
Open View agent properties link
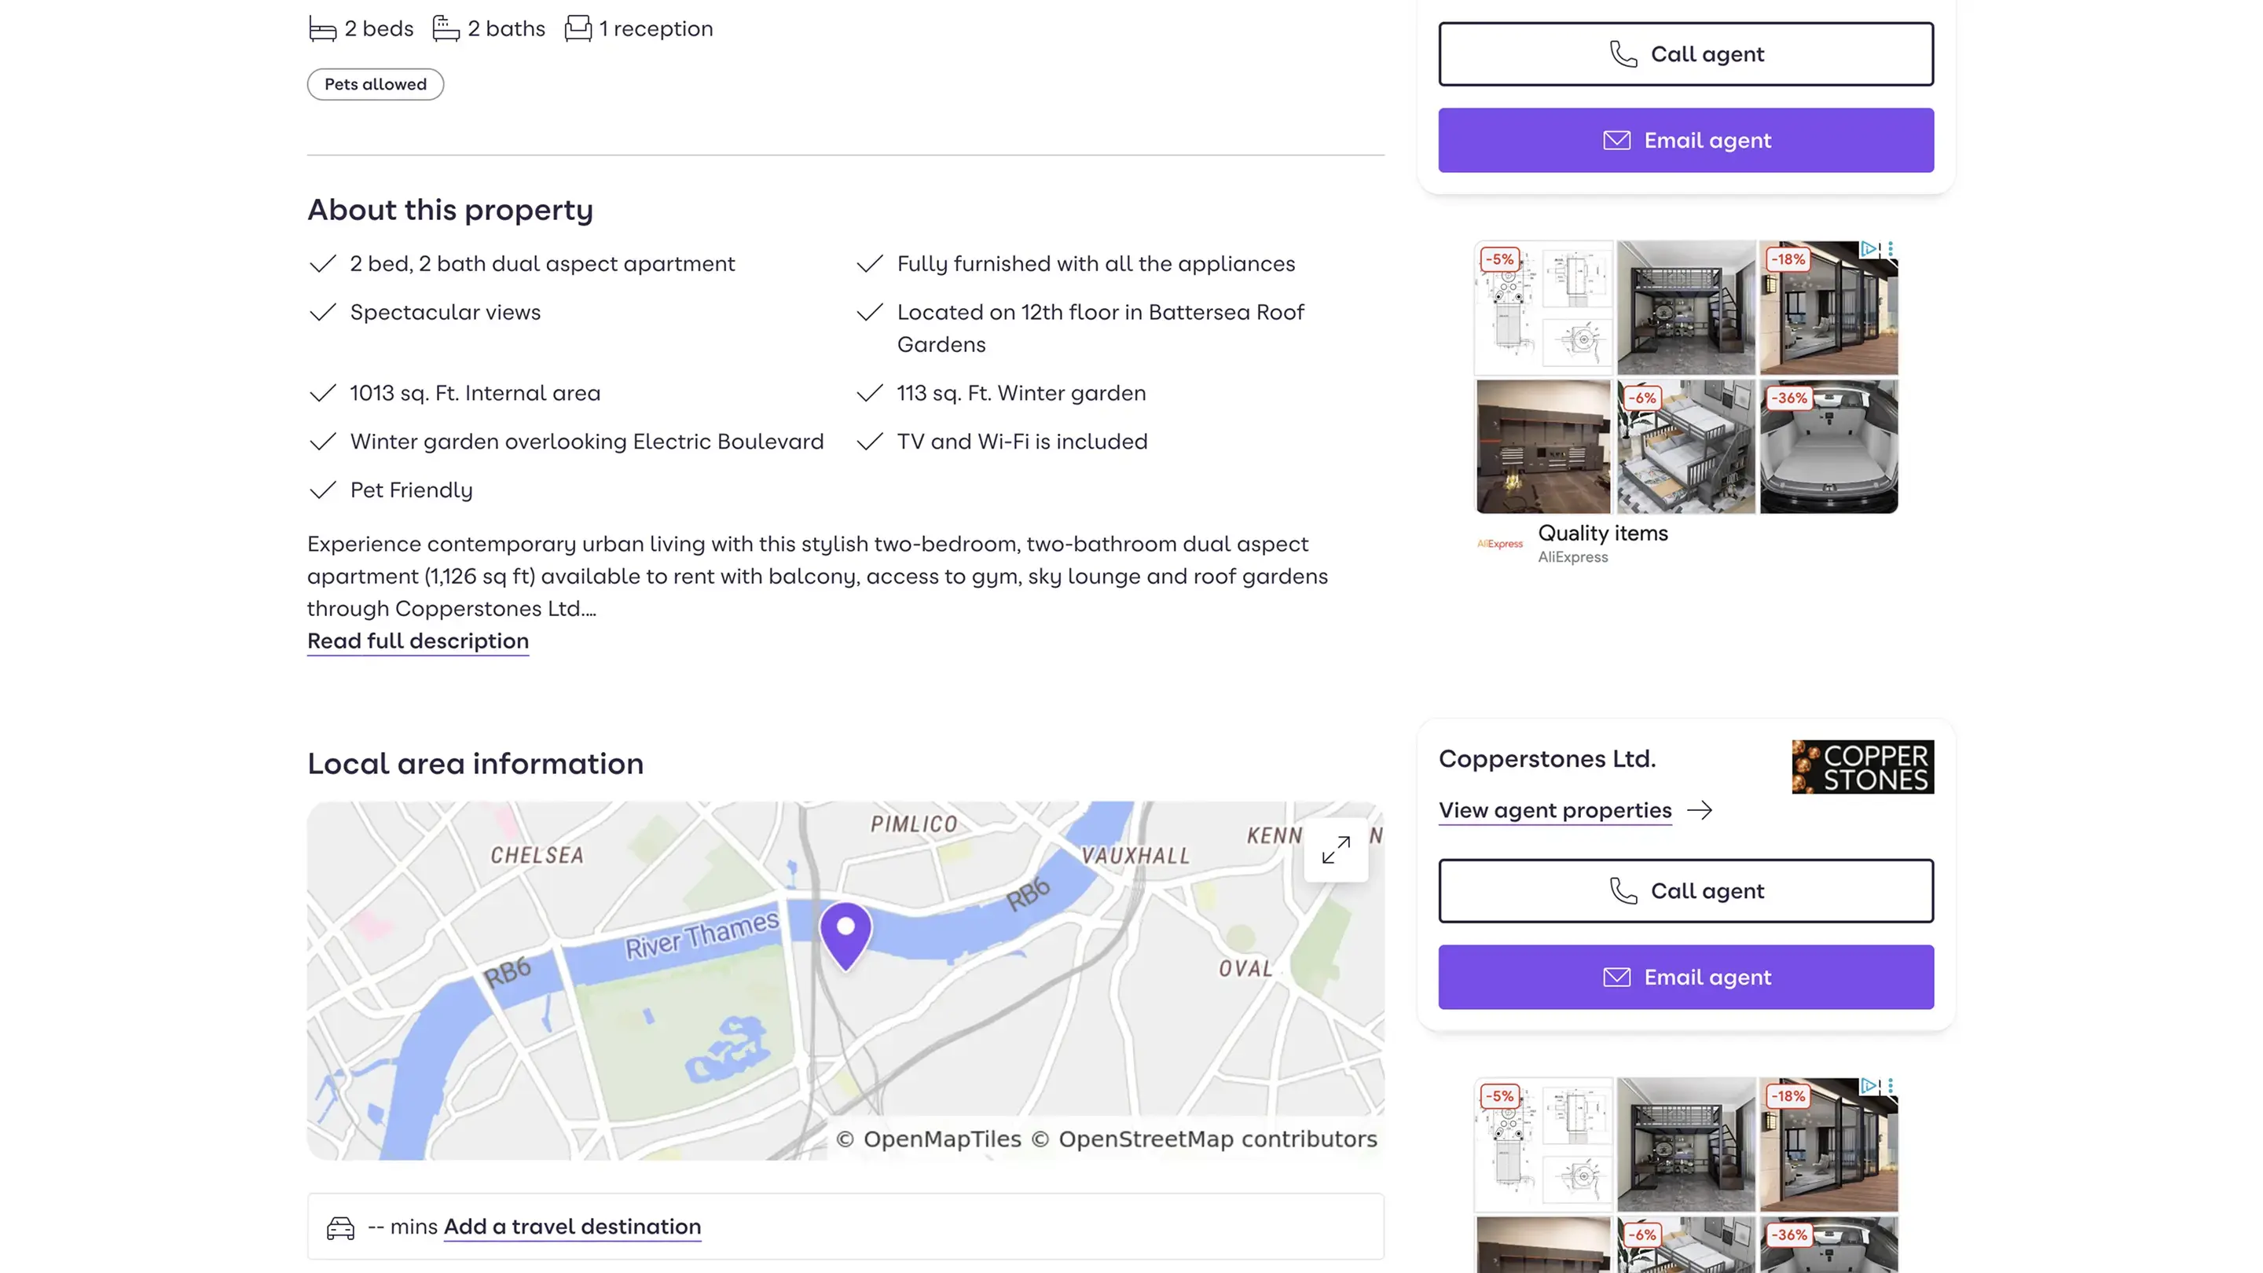[x=1554, y=810]
